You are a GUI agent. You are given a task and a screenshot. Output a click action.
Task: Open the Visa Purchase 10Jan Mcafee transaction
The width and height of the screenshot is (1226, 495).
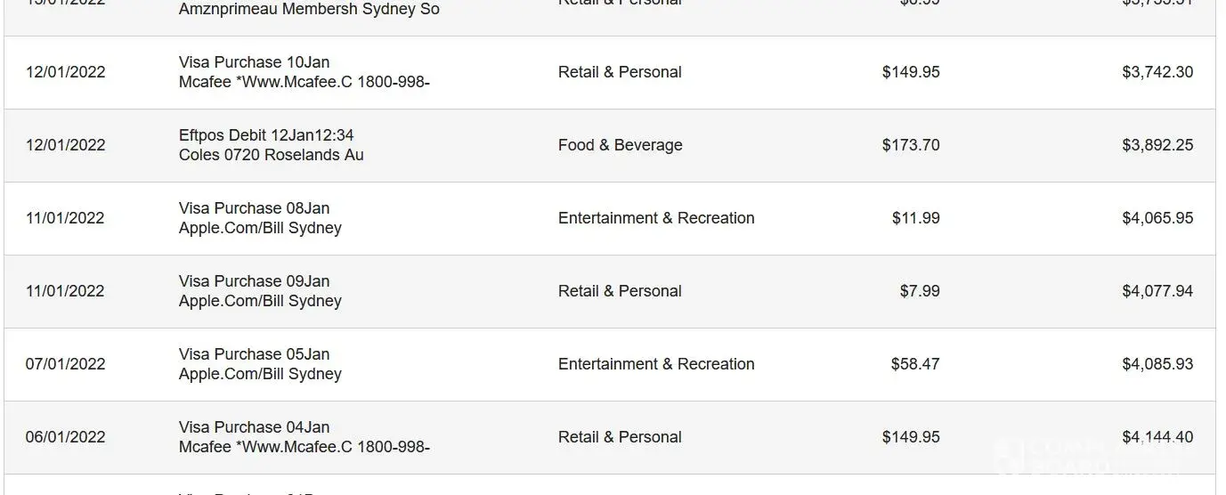click(304, 72)
